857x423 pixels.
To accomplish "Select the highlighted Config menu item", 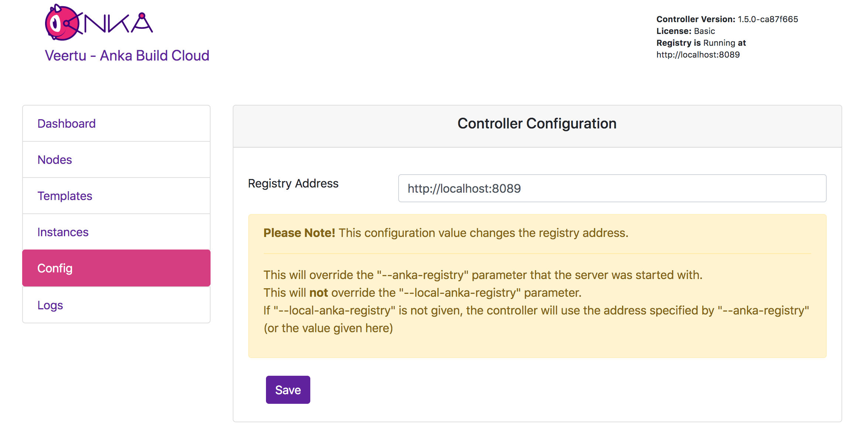I will coord(116,268).
